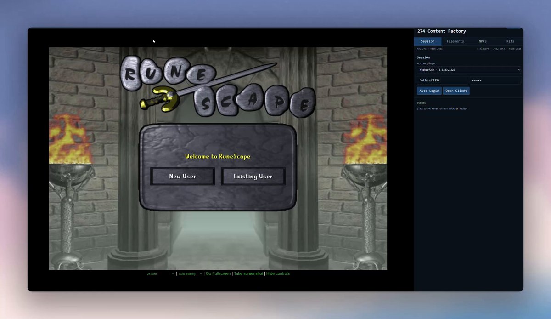Click the EVENTS section label

[x=422, y=103]
